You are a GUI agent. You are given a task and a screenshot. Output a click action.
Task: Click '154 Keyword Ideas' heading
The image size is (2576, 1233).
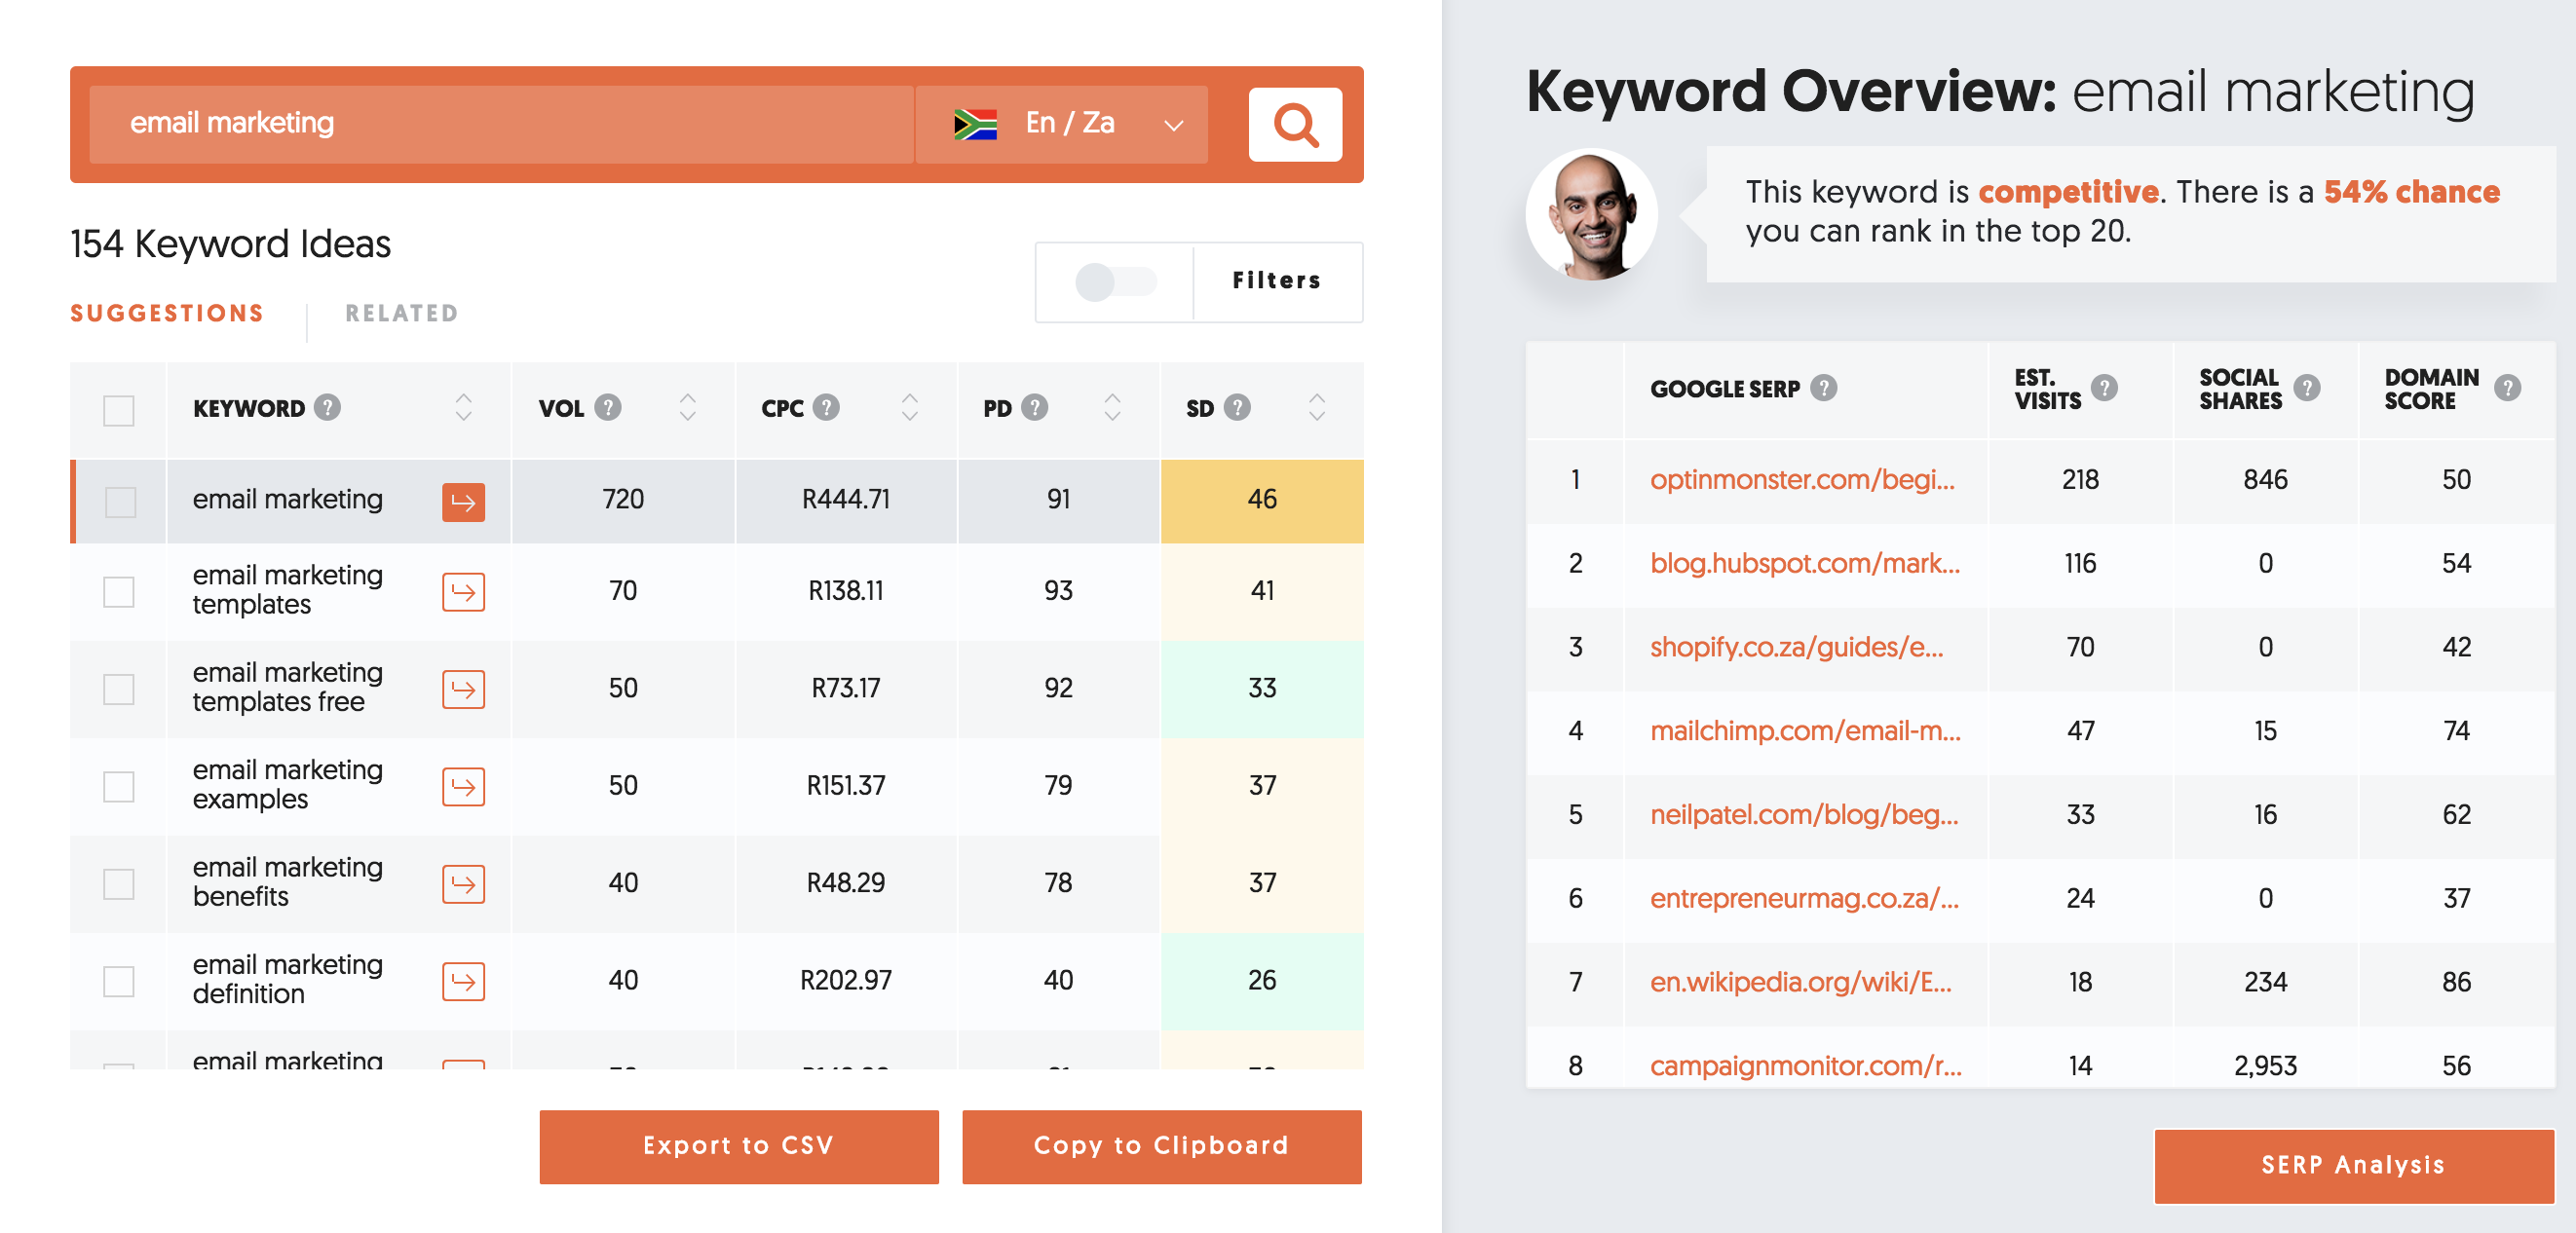click(x=230, y=244)
